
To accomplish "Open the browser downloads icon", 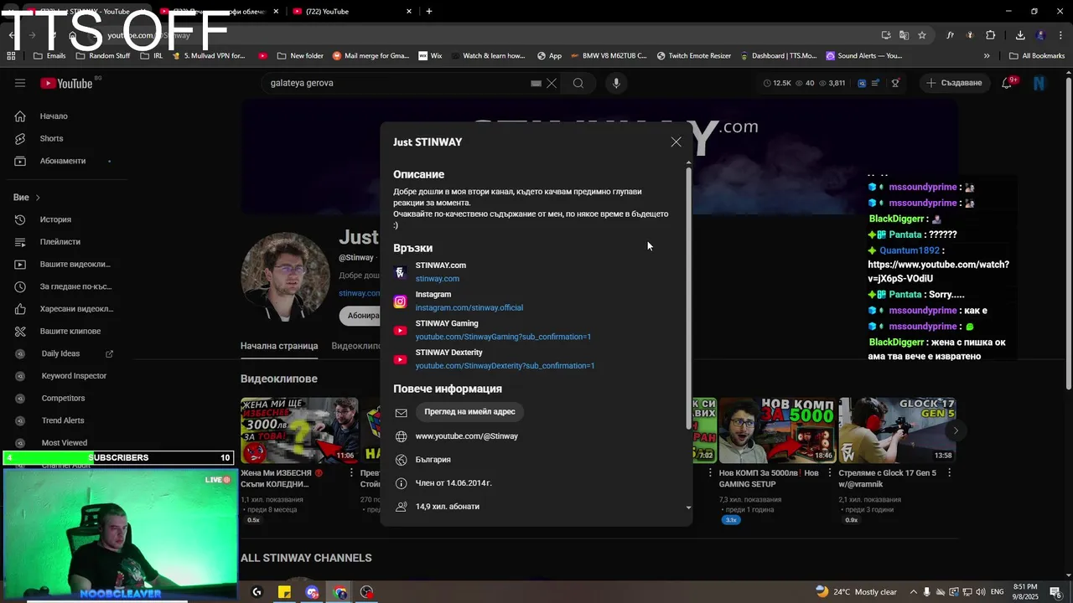I will coord(1020,35).
